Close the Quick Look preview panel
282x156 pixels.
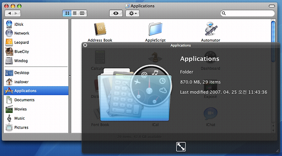point(85,45)
